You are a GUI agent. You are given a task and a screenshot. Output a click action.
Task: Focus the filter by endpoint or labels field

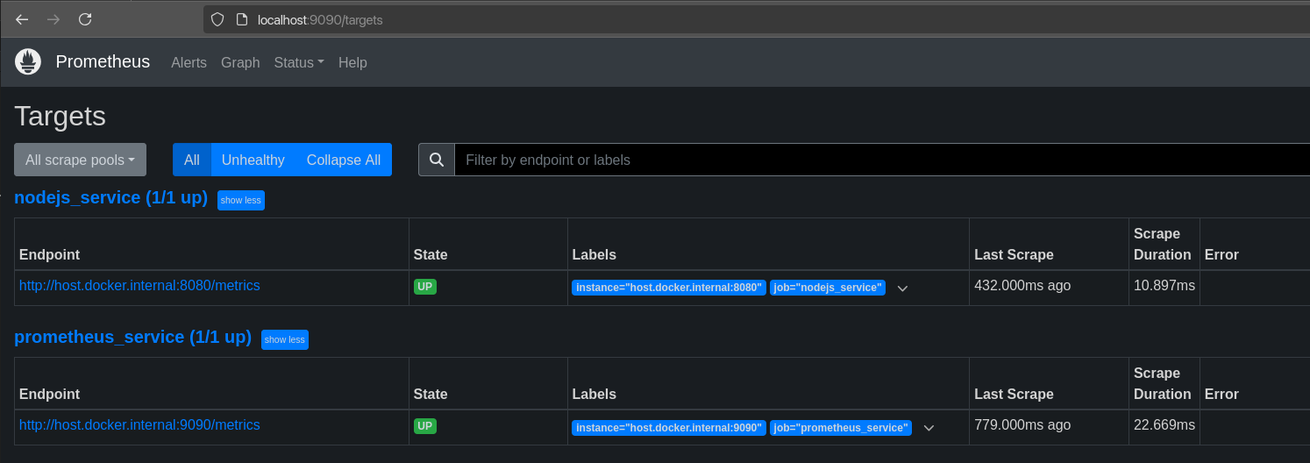point(877,160)
